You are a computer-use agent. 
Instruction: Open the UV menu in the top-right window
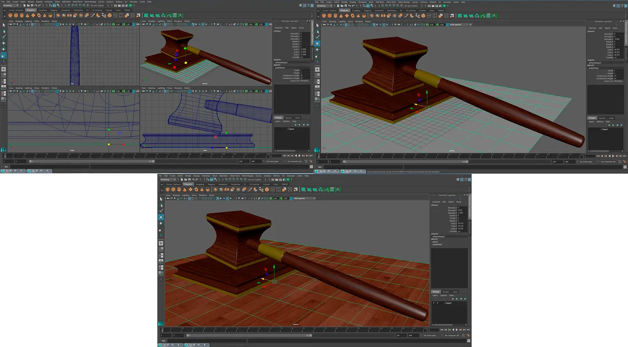pos(440,2)
